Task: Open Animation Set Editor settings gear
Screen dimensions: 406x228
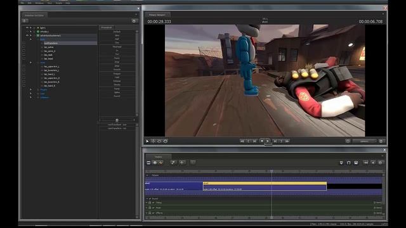Action: [134, 21]
